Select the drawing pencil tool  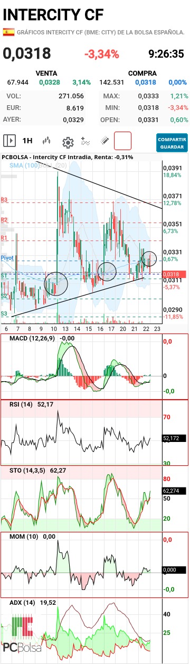(104, 141)
